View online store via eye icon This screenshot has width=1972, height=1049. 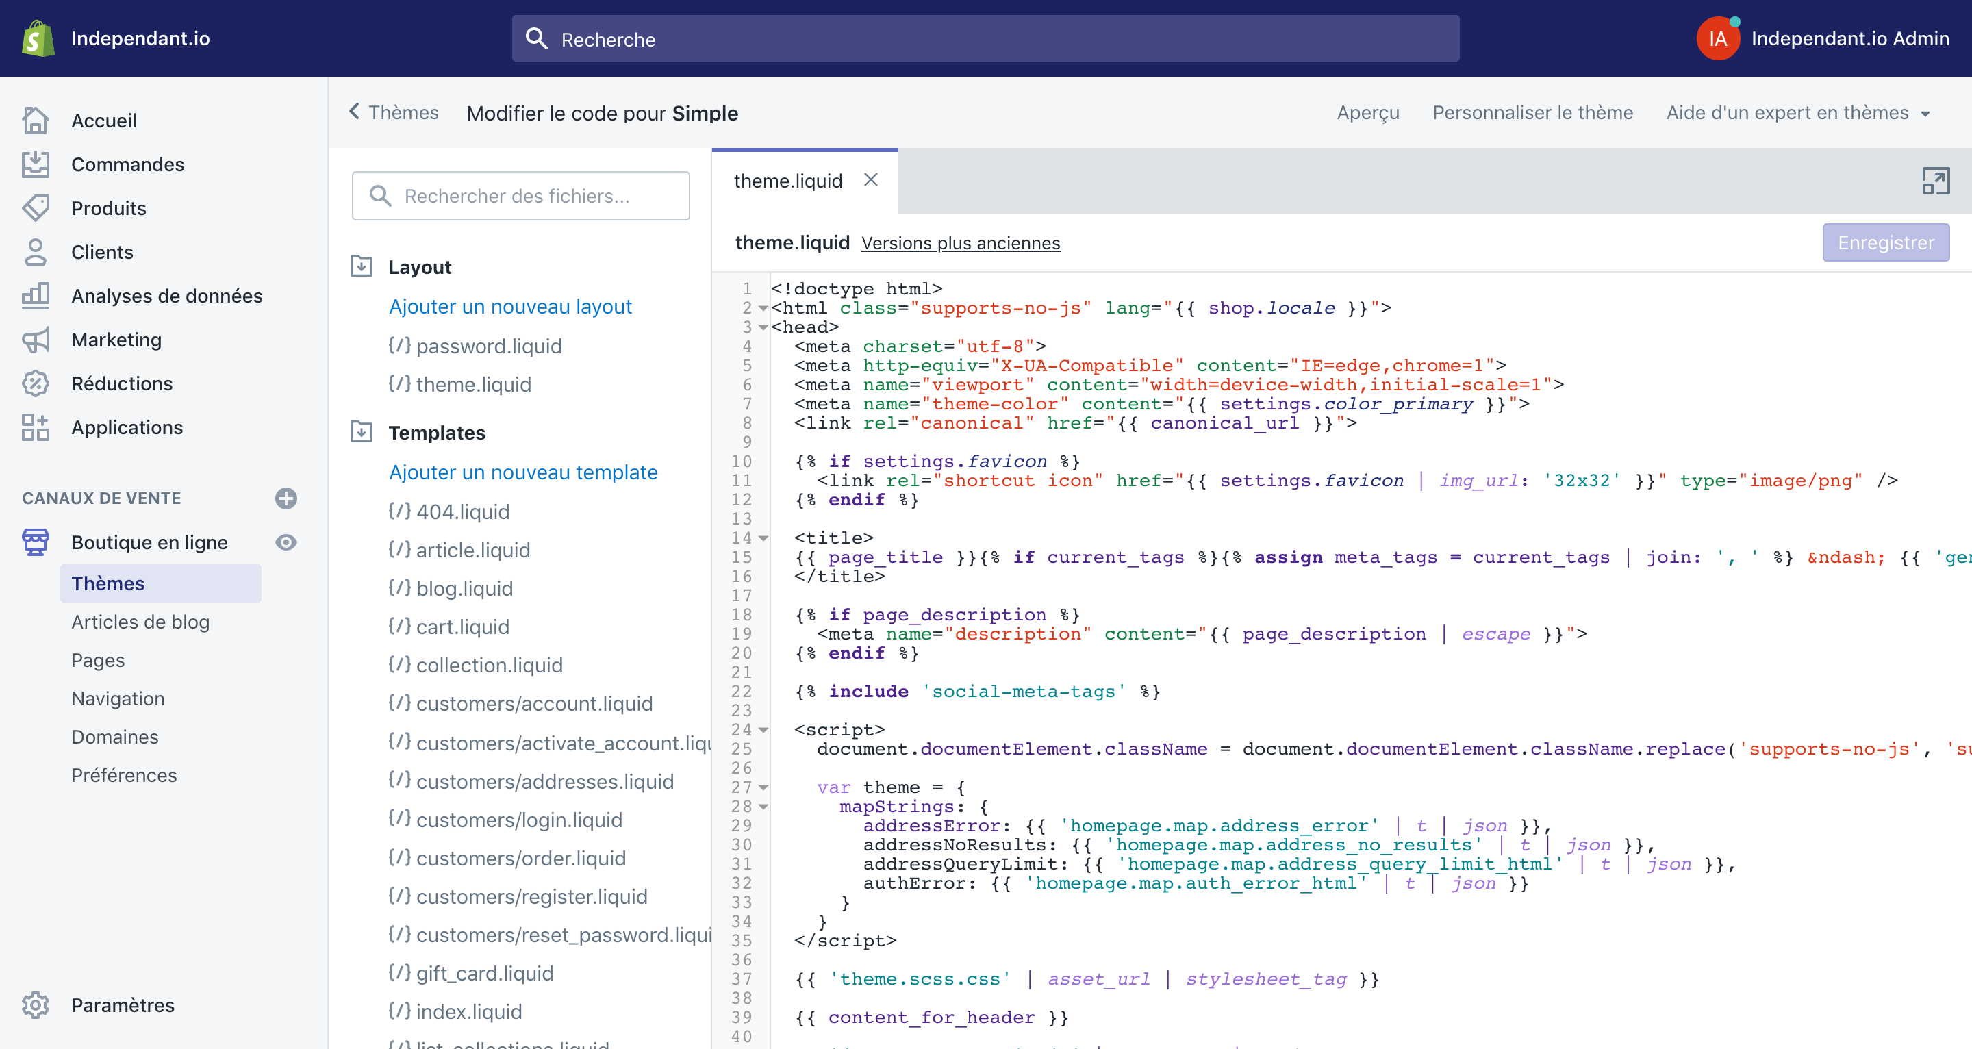[286, 542]
